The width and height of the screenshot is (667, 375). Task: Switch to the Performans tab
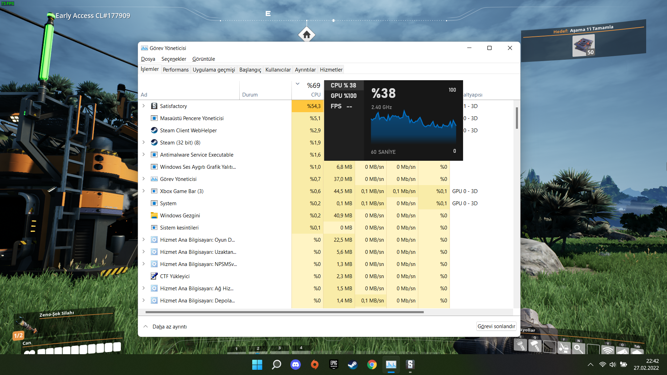176,69
